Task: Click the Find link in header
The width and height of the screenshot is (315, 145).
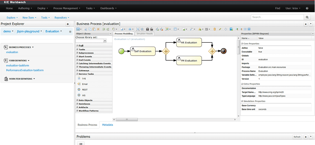Action: pyautogui.click(x=278, y=8)
